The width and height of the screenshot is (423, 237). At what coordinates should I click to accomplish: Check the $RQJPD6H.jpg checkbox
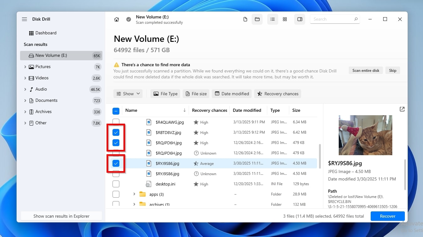click(x=116, y=143)
